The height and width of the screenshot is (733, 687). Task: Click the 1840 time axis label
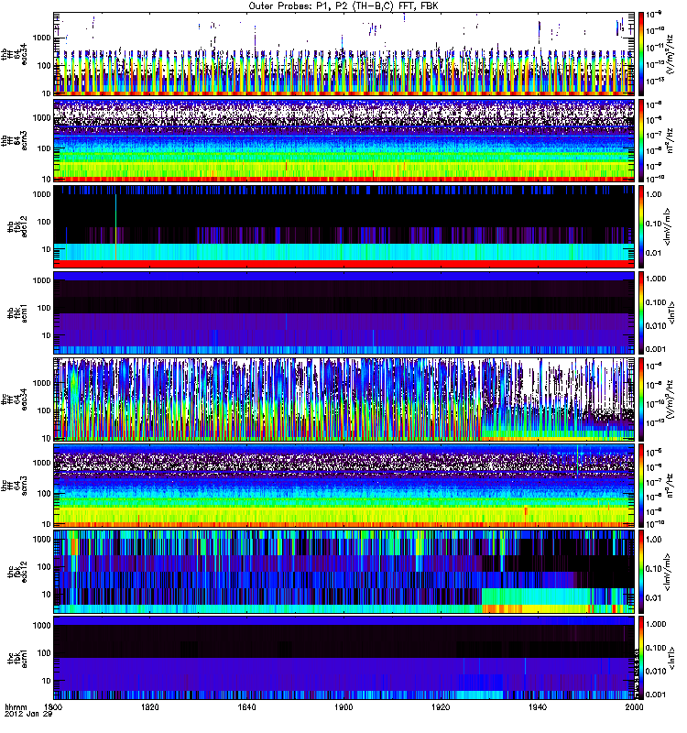point(246,706)
